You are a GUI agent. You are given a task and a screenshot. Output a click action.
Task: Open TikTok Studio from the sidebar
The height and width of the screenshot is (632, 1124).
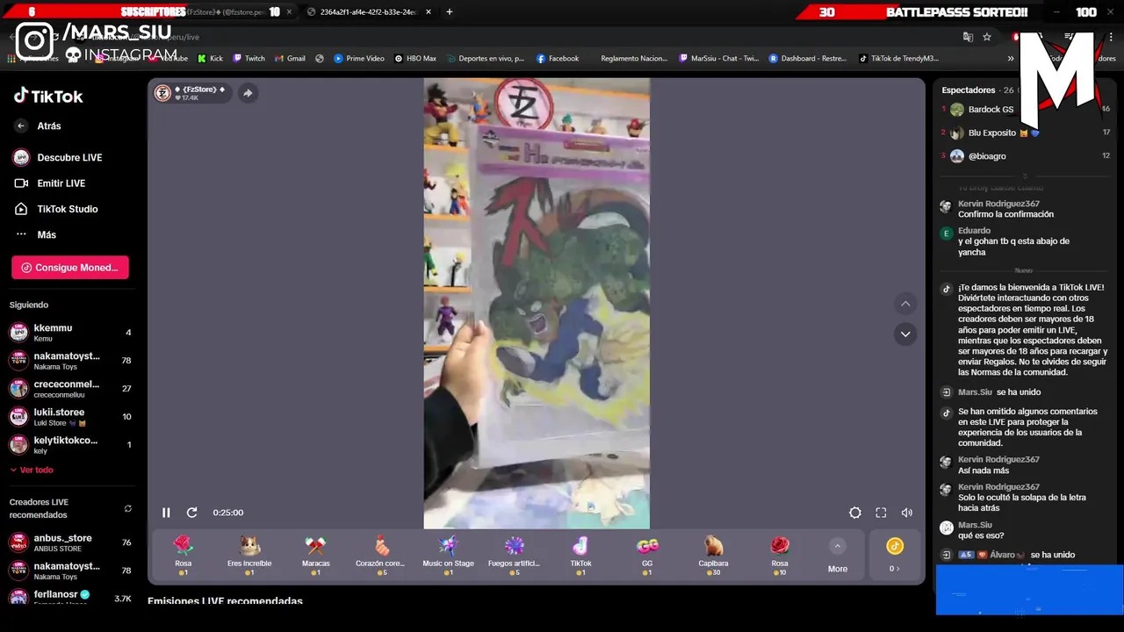pyautogui.click(x=55, y=209)
